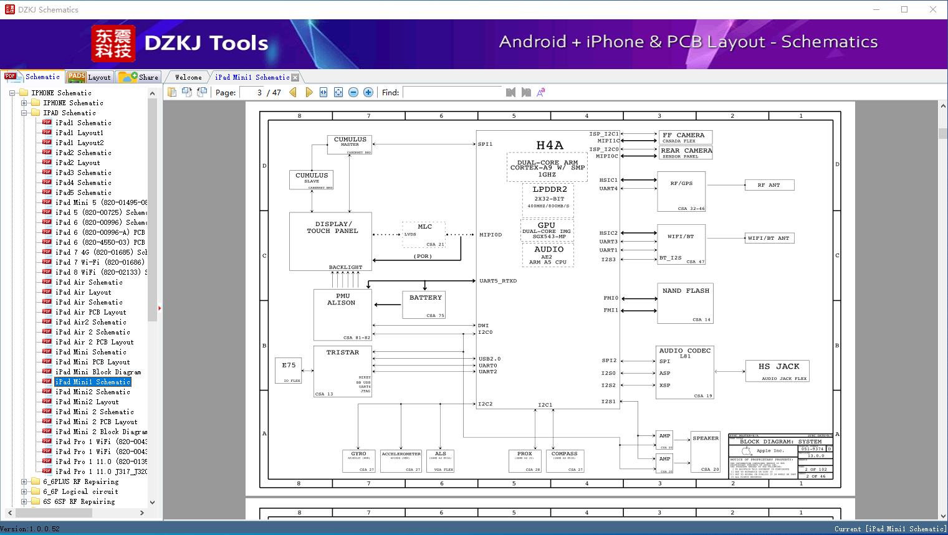
Task: Collapse the IPAD Schematic folder
Action: 23,112
